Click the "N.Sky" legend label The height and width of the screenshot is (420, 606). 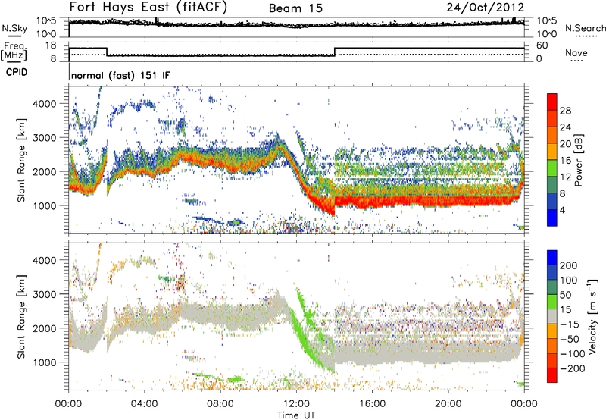click(x=14, y=28)
